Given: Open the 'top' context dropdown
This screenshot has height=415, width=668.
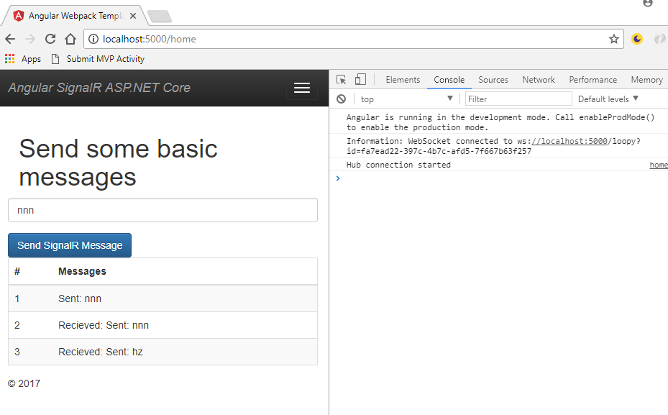Looking at the screenshot, I should tap(406, 99).
